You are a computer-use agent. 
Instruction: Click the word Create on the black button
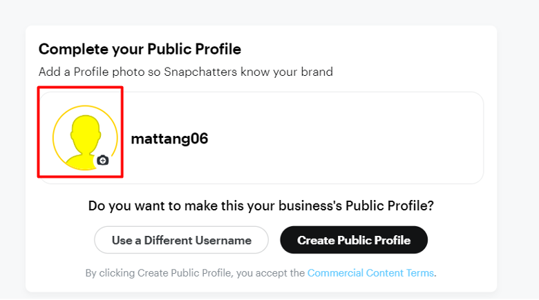pos(316,240)
